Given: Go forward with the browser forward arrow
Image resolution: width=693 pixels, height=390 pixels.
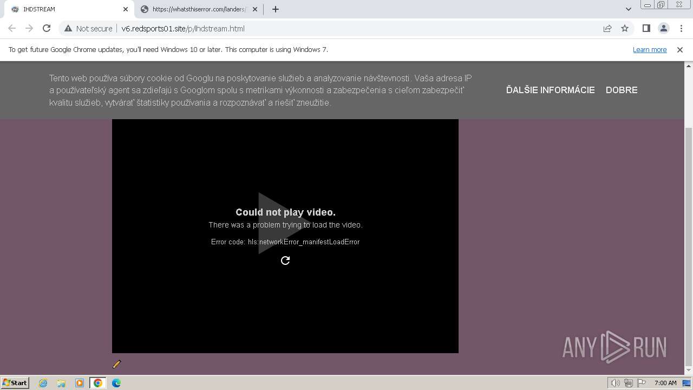Looking at the screenshot, I should pyautogui.click(x=29, y=29).
